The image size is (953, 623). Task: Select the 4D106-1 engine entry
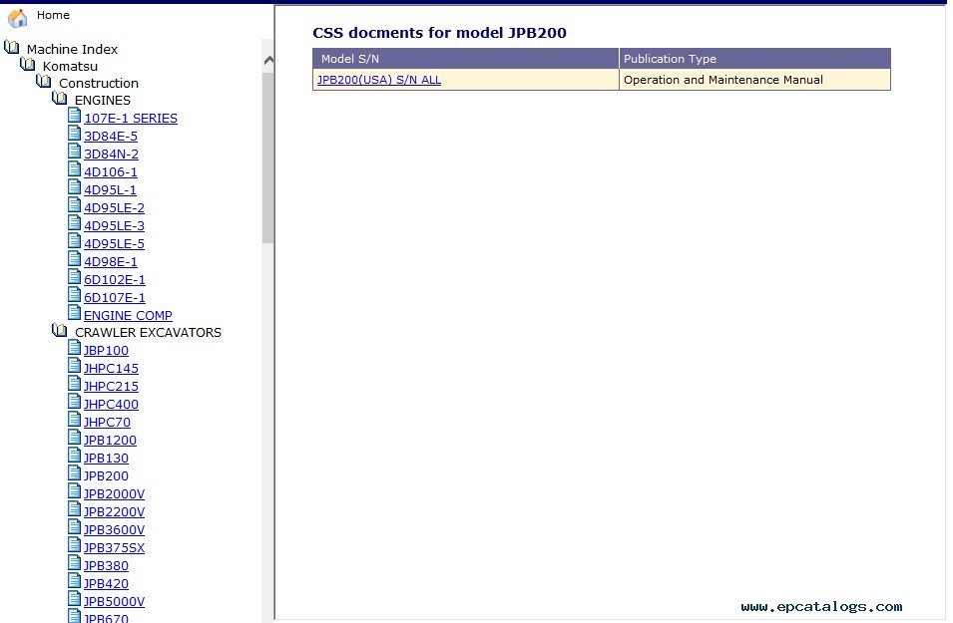coord(111,171)
